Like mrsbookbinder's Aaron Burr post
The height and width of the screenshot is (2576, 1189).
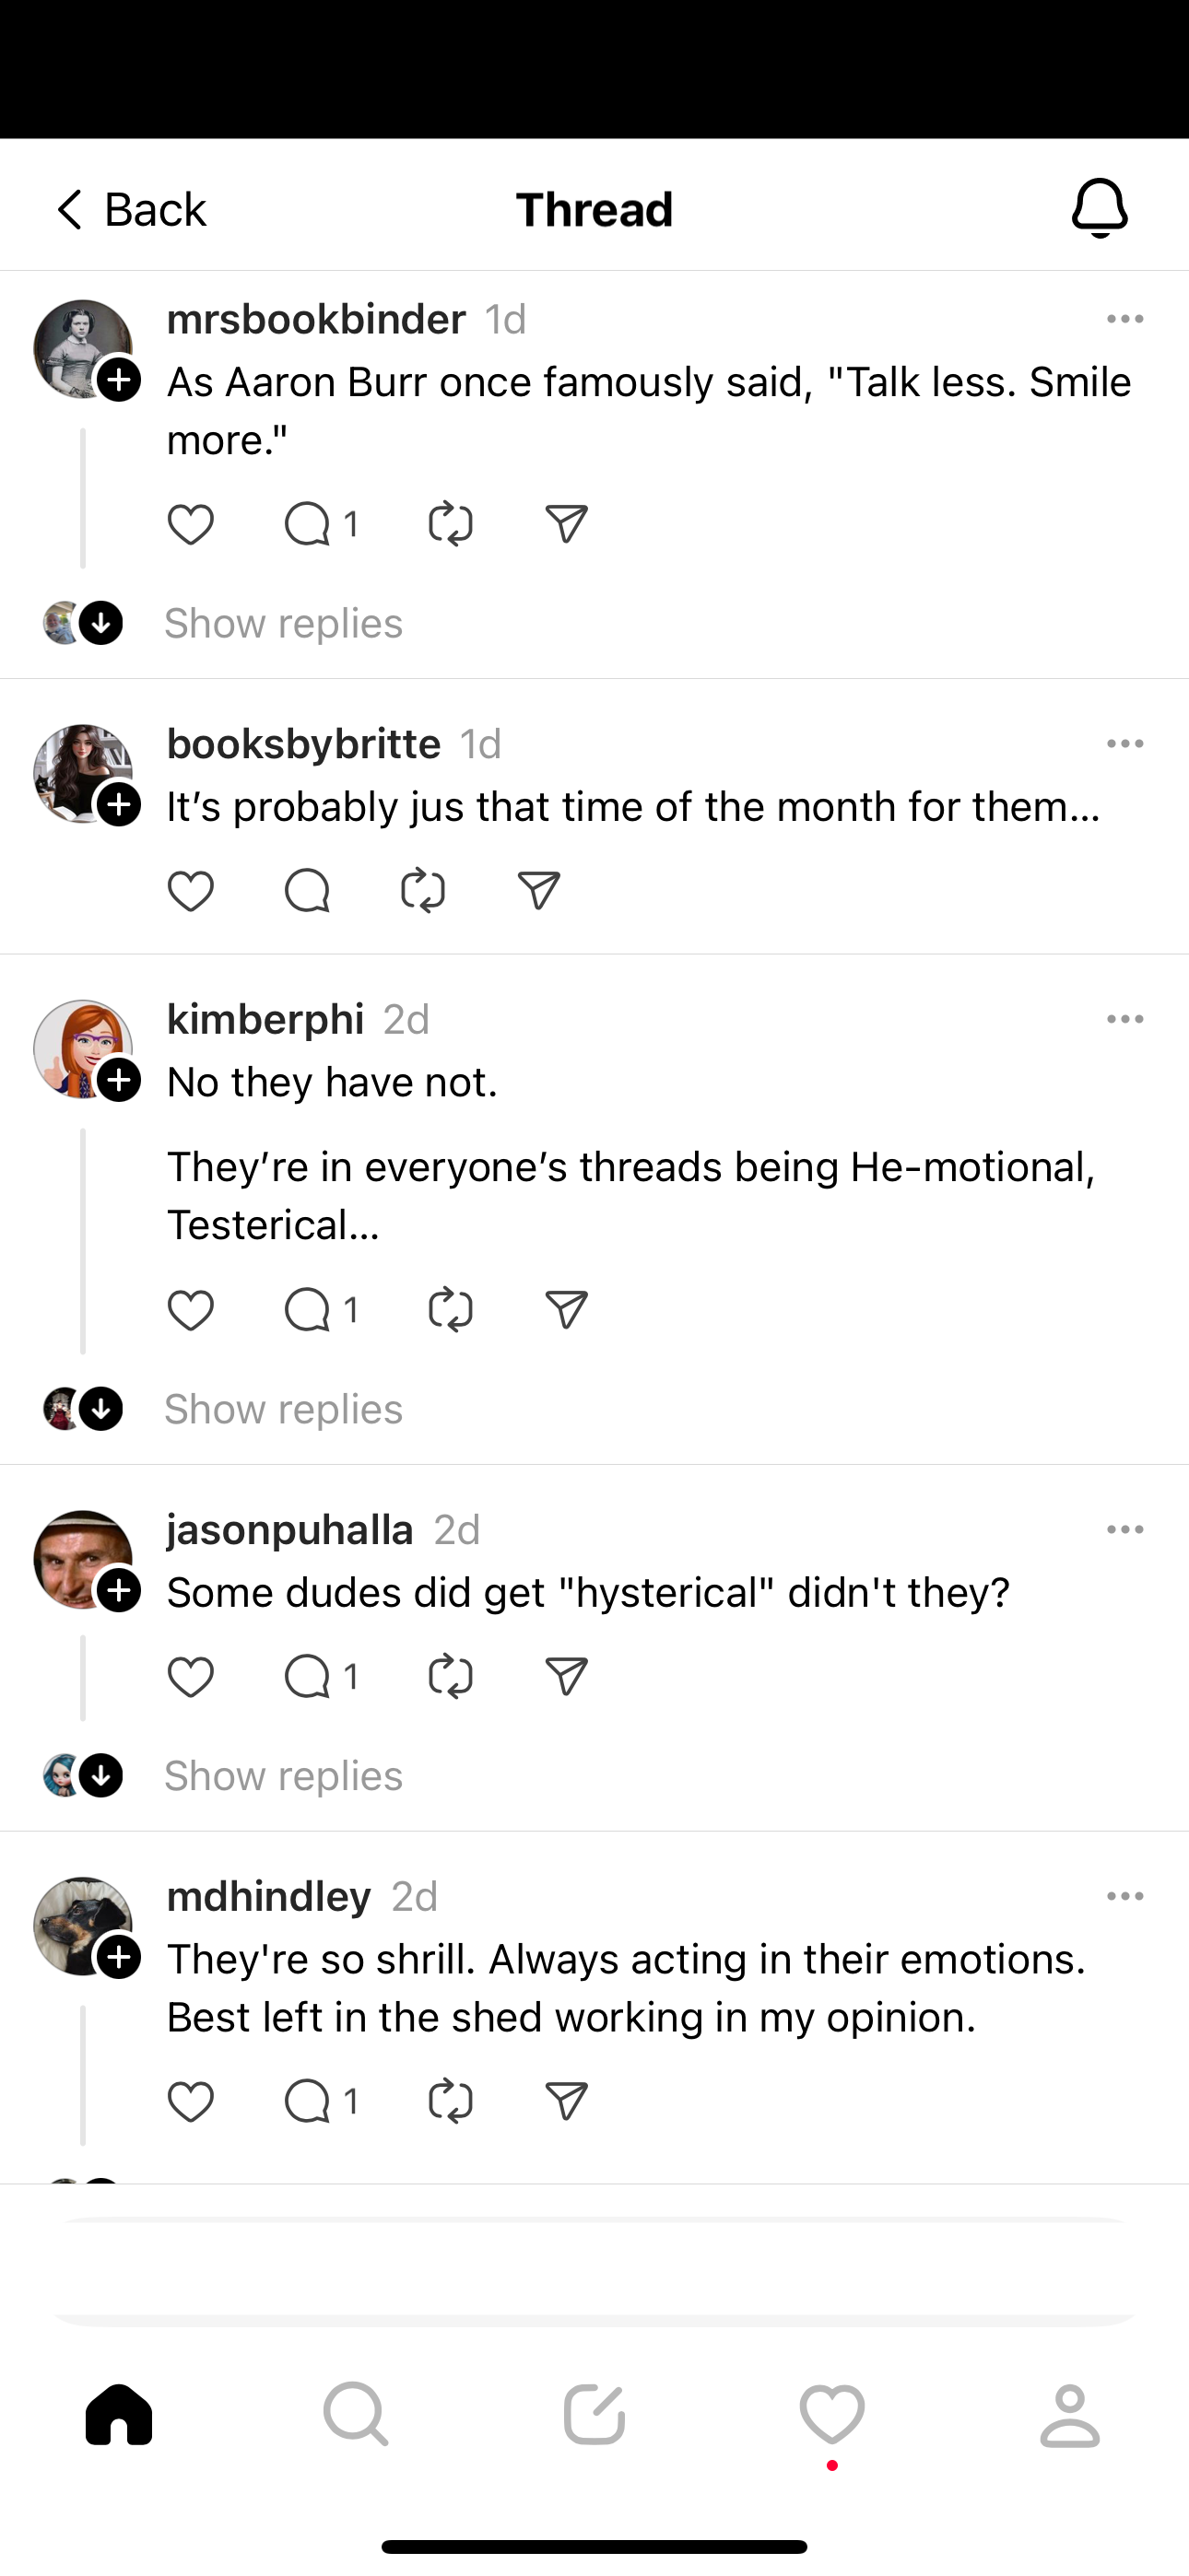(x=190, y=525)
